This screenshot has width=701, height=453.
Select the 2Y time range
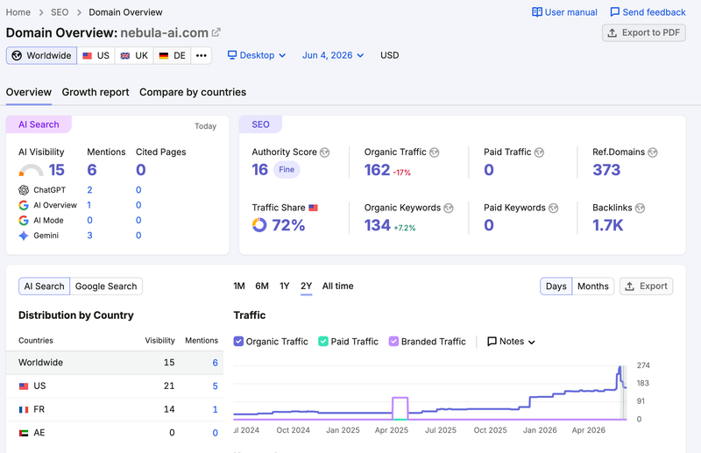306,287
